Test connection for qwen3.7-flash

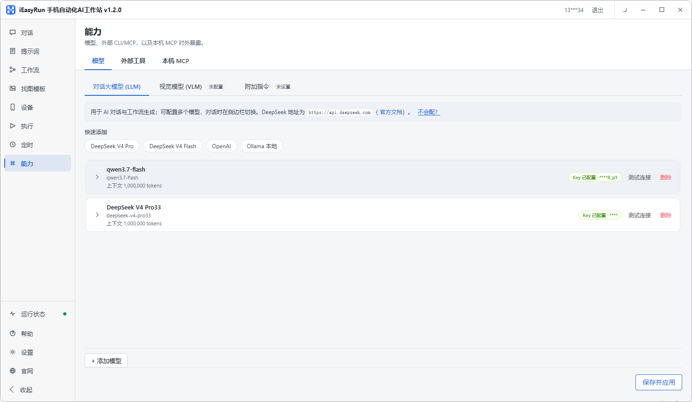[x=640, y=178]
